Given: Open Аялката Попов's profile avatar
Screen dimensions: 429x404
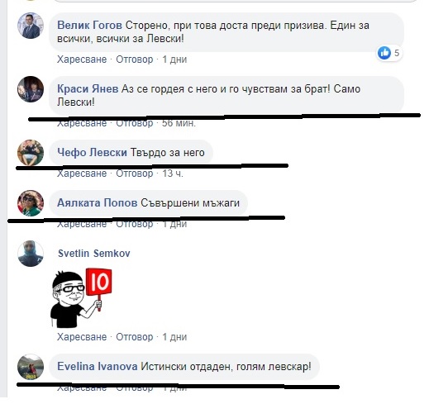Looking at the screenshot, I should point(31,203).
